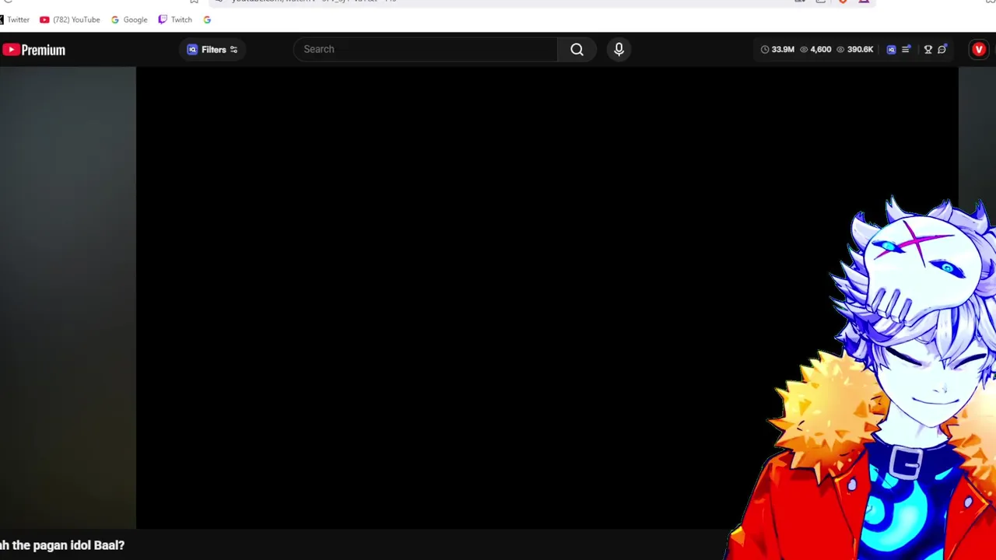Click the 4,600 views stat
The height and width of the screenshot is (560, 996).
(x=815, y=49)
